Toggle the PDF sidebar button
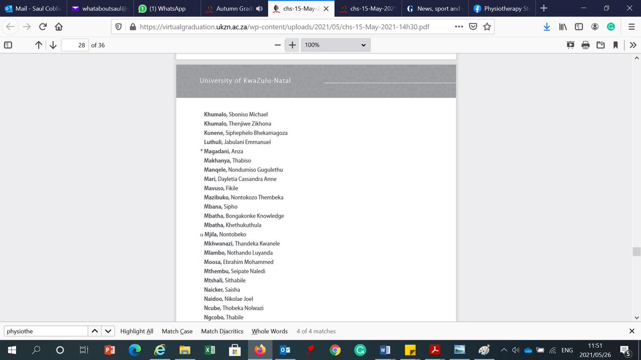641x360 pixels. pos(8,45)
